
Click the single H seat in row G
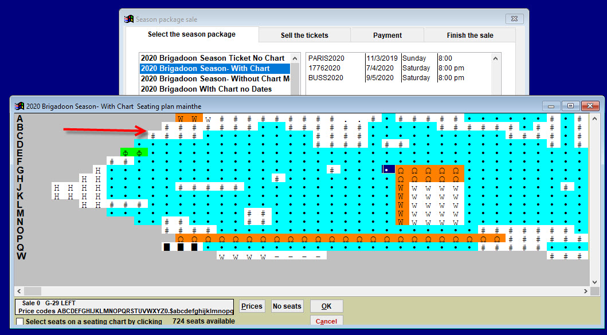(98, 170)
